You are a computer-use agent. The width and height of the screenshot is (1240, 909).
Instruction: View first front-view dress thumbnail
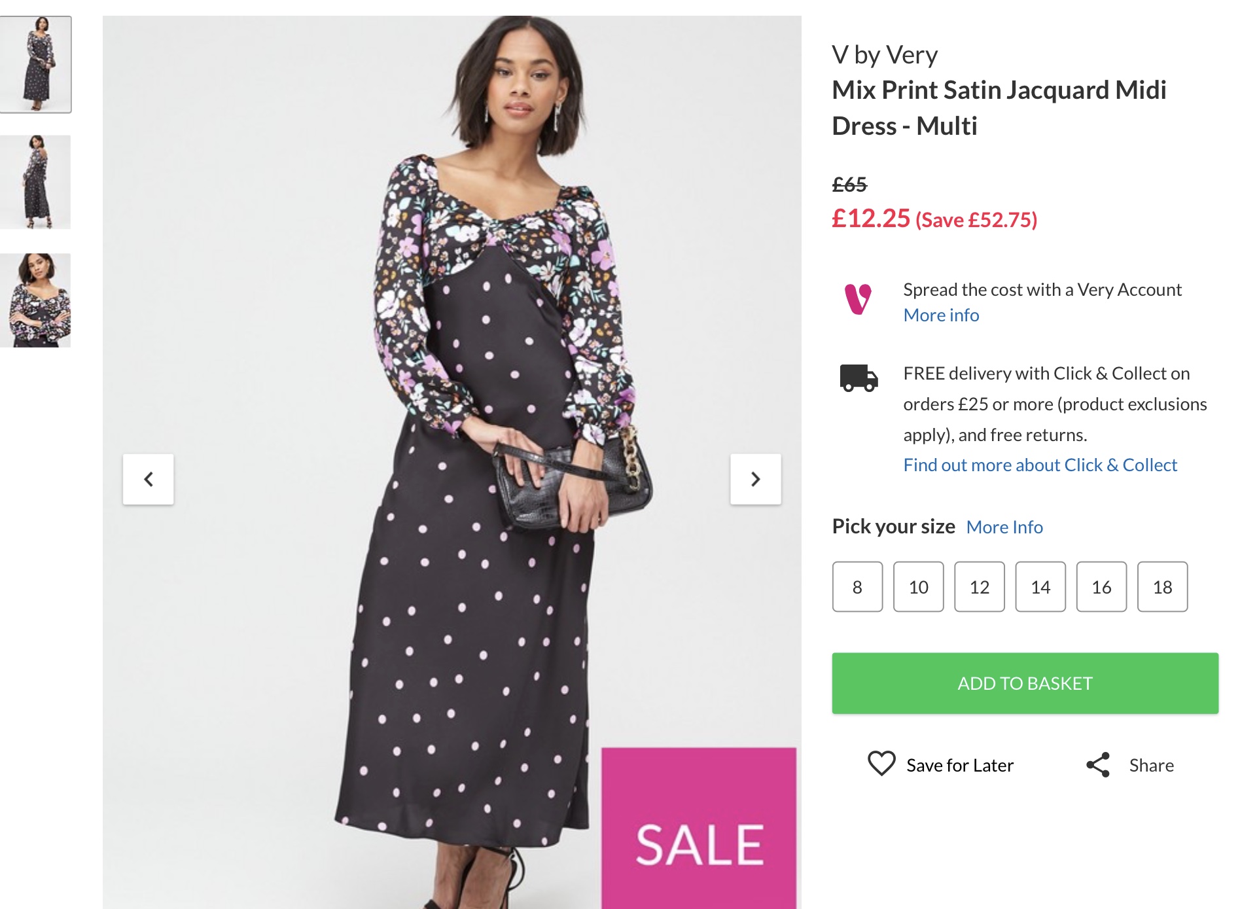tap(36, 64)
